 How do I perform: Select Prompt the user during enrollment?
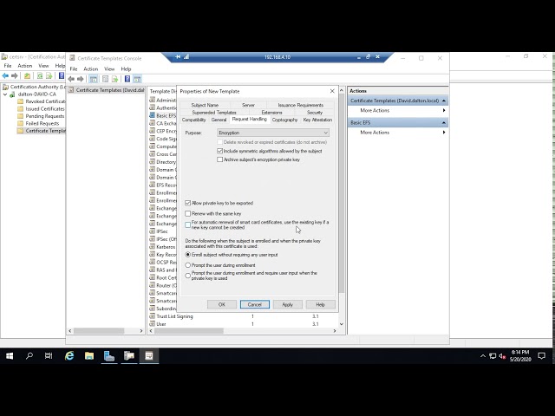click(187, 265)
